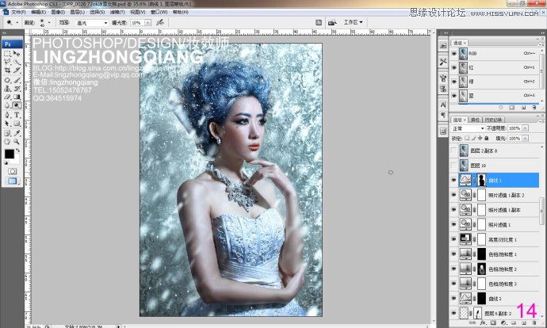
Task: Open the 文件(F) menu
Action: click(x=18, y=12)
